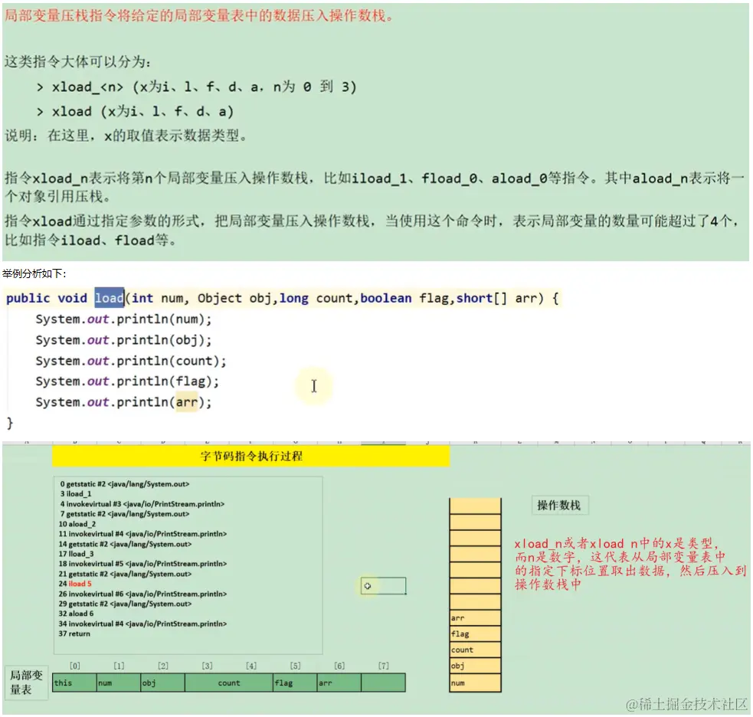Click the 'num' cell in local variable table
This screenshot has height=717, width=753.
119,683
